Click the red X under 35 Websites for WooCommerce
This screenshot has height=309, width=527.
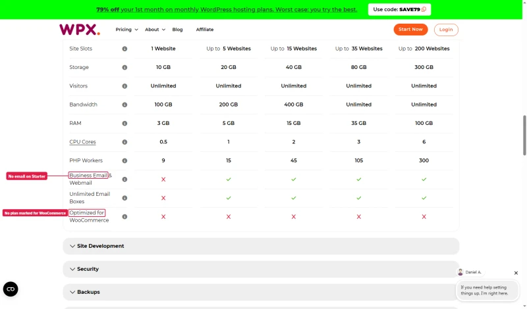[x=358, y=217]
